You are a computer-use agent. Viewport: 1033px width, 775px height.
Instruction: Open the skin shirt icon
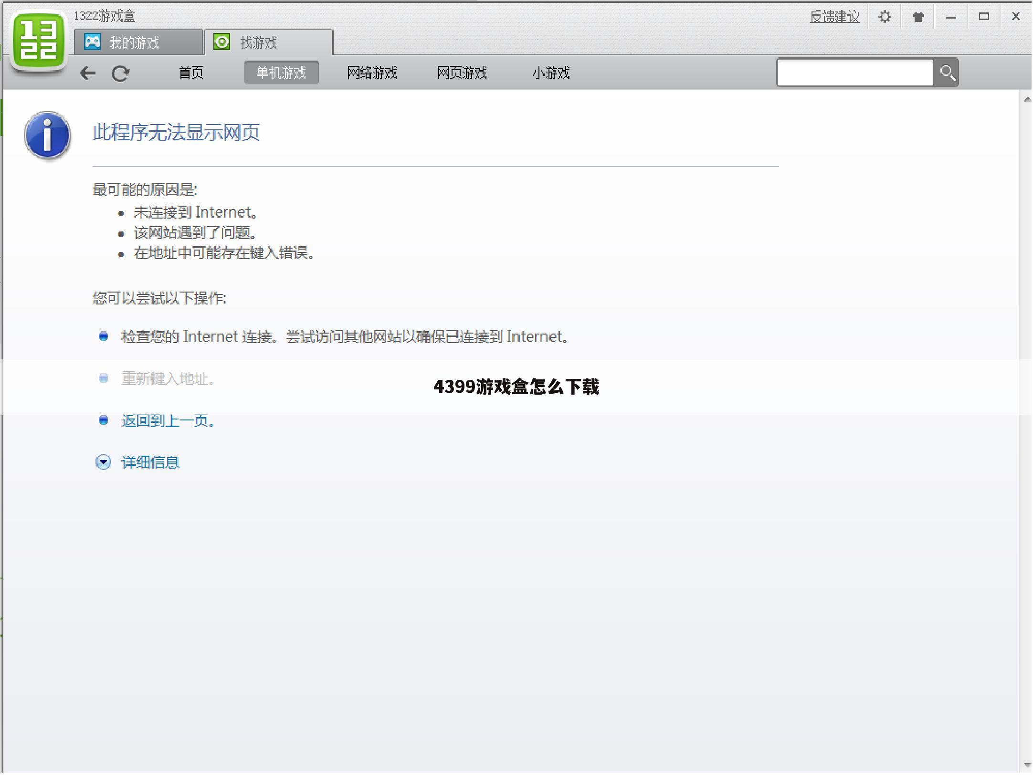tap(917, 17)
